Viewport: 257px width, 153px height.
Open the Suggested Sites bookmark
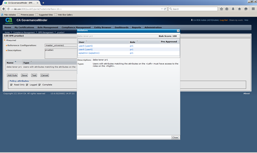coord(44,15)
